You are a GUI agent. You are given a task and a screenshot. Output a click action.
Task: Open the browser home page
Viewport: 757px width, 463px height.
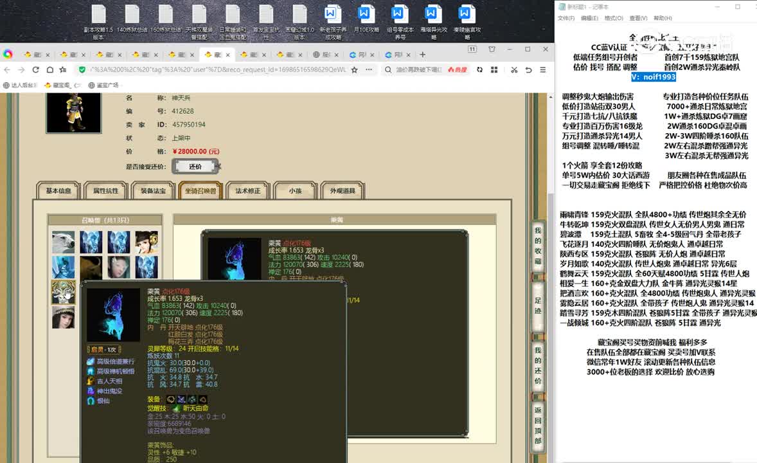click(49, 69)
